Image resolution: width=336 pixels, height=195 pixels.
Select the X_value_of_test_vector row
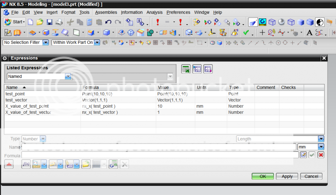click(164, 112)
